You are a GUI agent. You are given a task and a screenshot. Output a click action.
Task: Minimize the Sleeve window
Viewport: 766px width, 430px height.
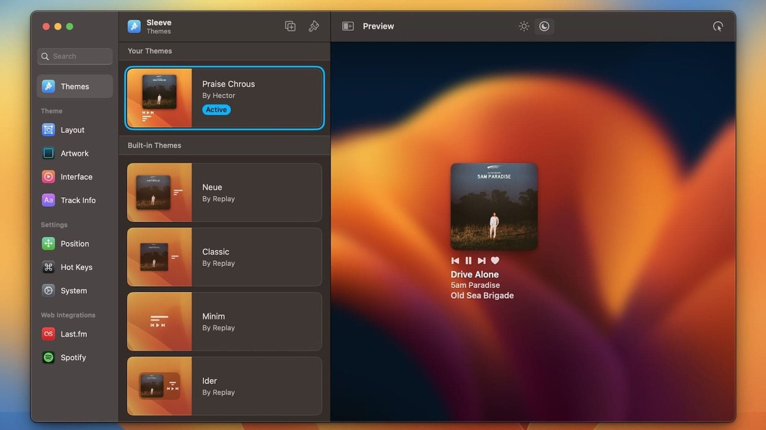coord(58,26)
